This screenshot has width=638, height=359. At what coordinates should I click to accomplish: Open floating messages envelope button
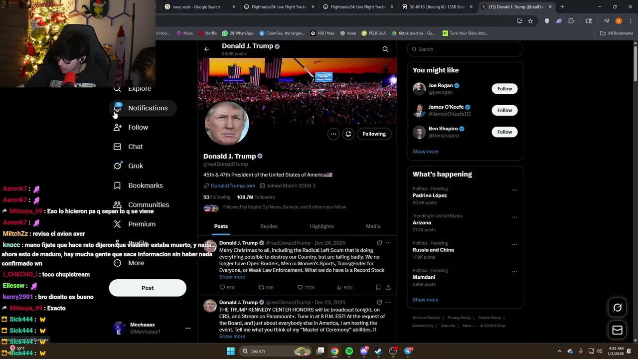tap(617, 330)
